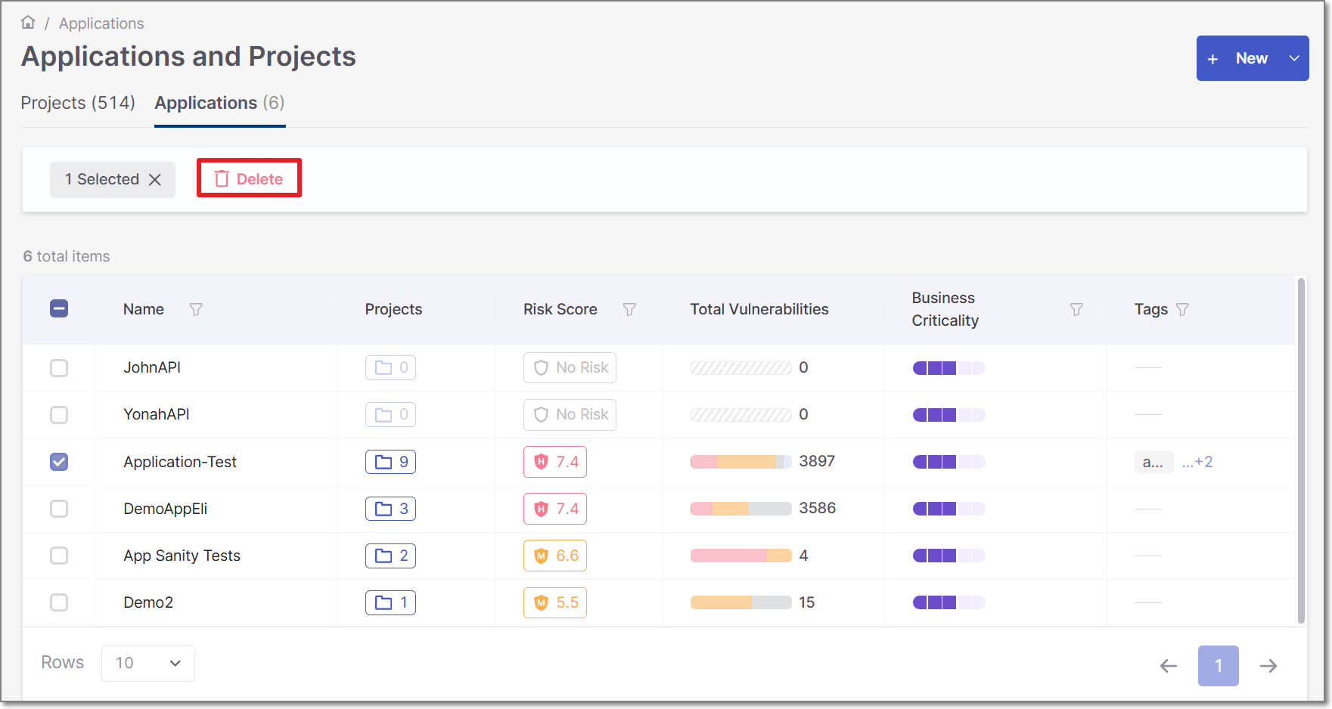Click the Delete button
Screen dimensions: 1332x709
click(249, 178)
